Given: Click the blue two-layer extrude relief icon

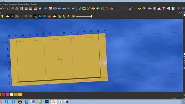Looking at the screenshot, I should click(x=55, y=8).
